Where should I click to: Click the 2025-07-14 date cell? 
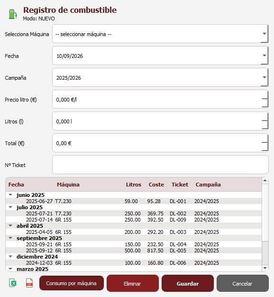[39, 220]
